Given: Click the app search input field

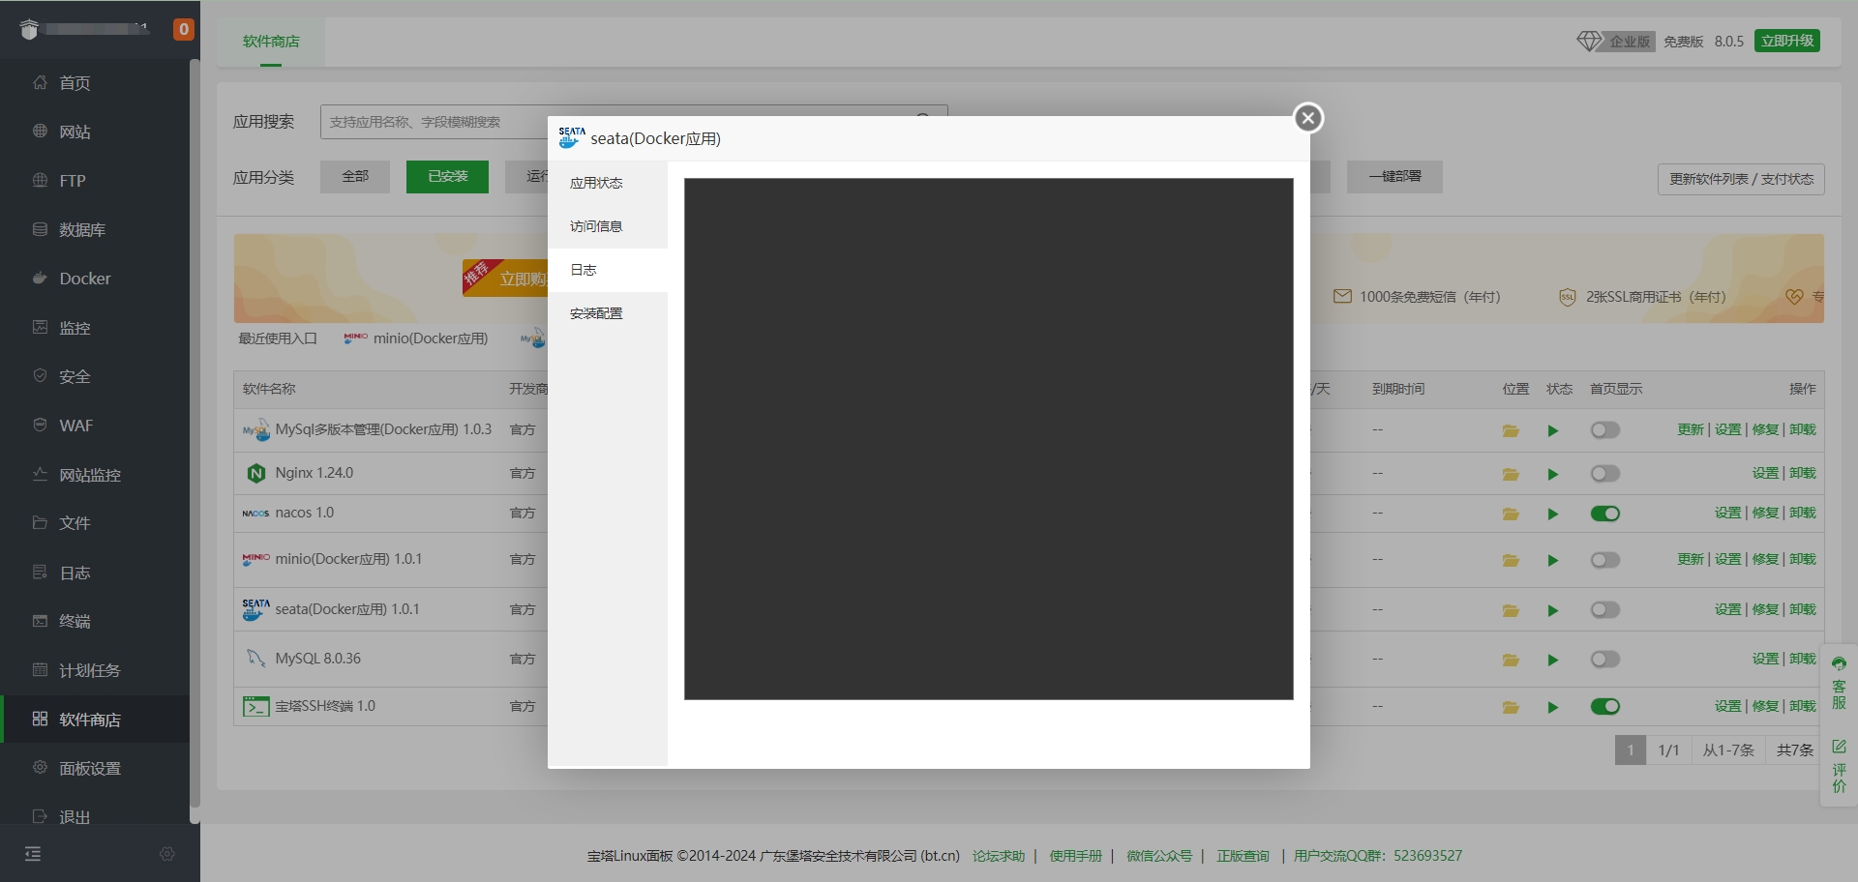Looking at the screenshot, I should (x=634, y=122).
